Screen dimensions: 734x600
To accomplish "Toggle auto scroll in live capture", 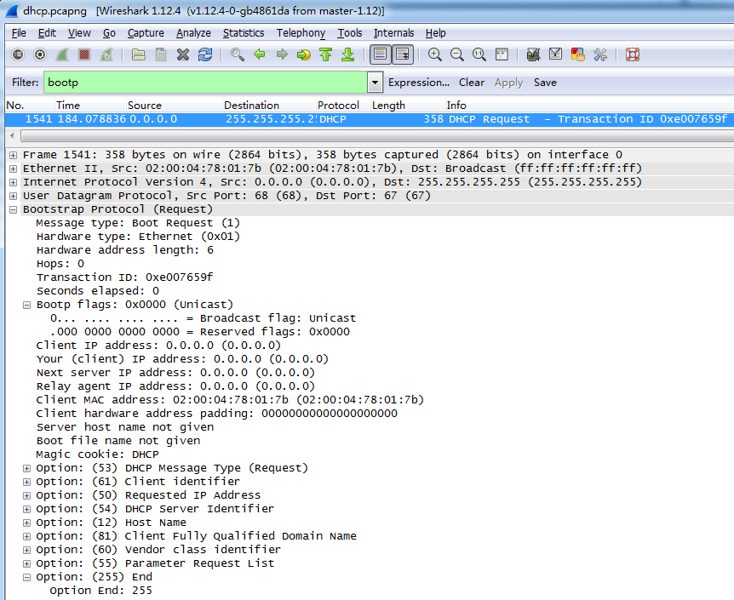I will pyautogui.click(x=403, y=54).
